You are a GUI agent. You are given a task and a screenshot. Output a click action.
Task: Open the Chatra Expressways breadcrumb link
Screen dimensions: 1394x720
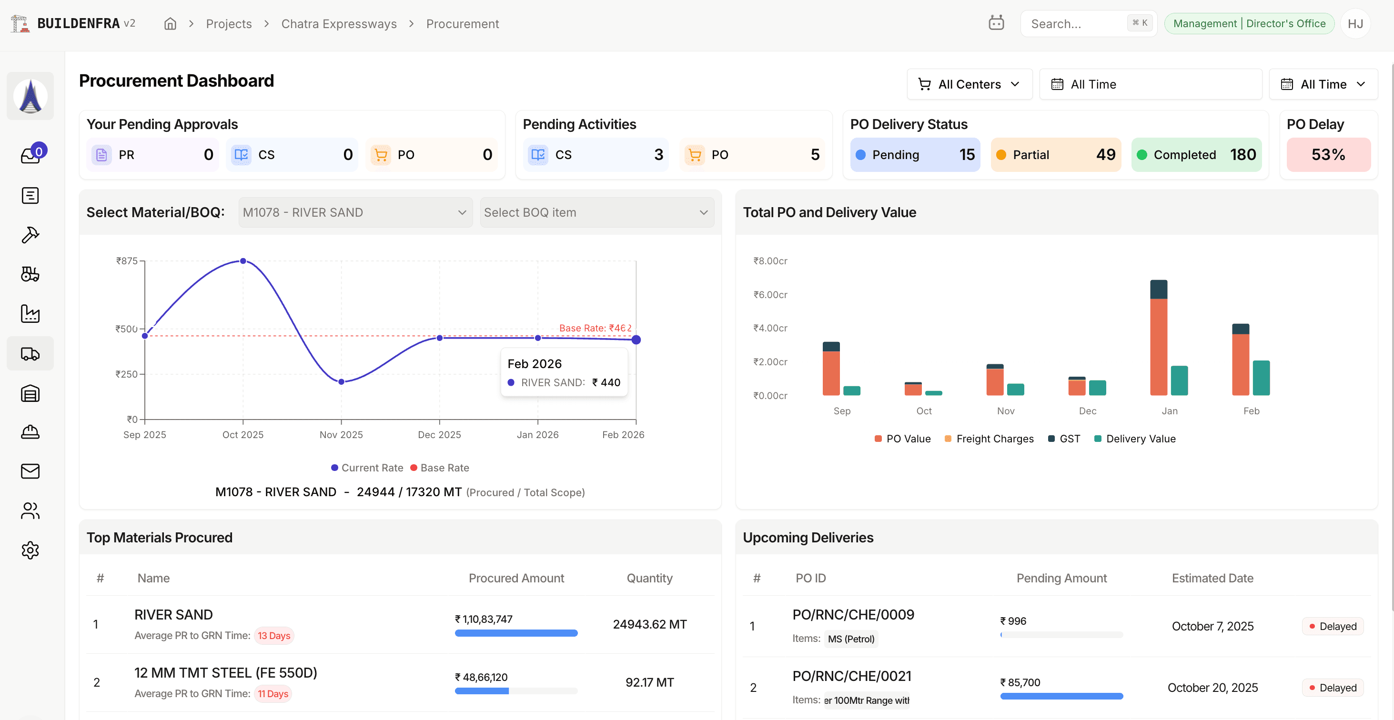(x=339, y=24)
